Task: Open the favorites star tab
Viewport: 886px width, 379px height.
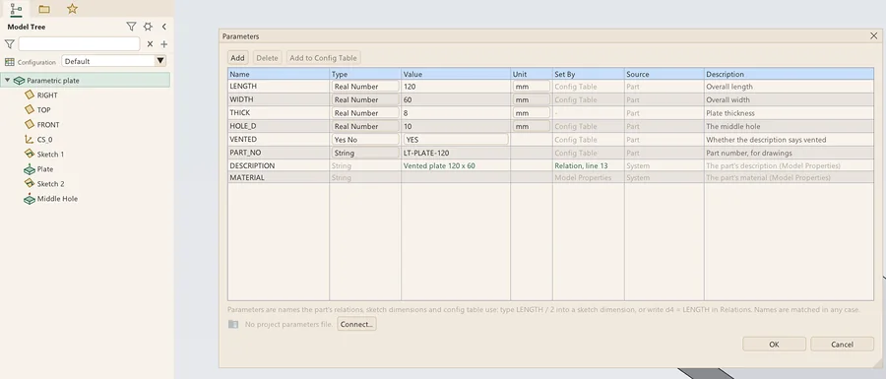Action: tap(72, 9)
